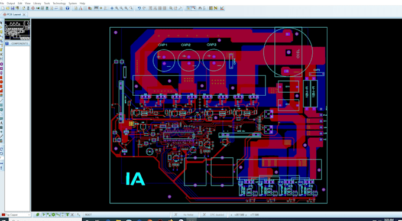Toggle the auto trace style icon
The height and width of the screenshot is (221, 402).
193,8
